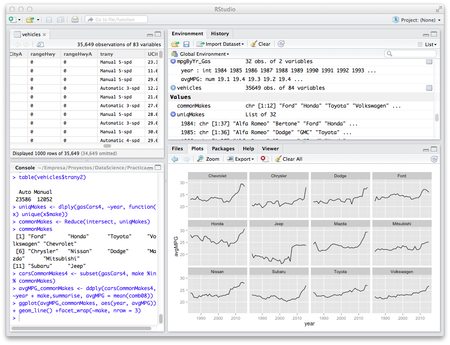The height and width of the screenshot is (345, 450).
Task: Click the Print icon in main toolbar
Action: 75,20
